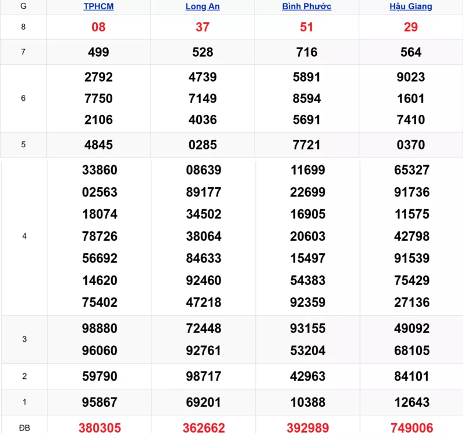The image size is (463, 438).
Task: Click the Bình Phước header link
Action: pyautogui.click(x=306, y=6)
